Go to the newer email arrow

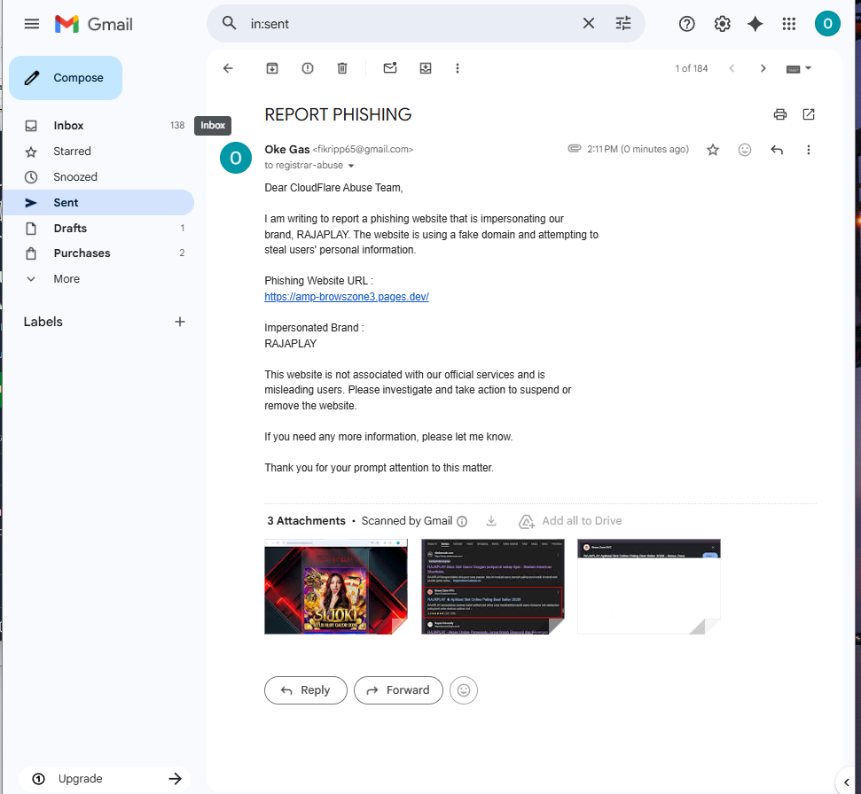point(732,68)
